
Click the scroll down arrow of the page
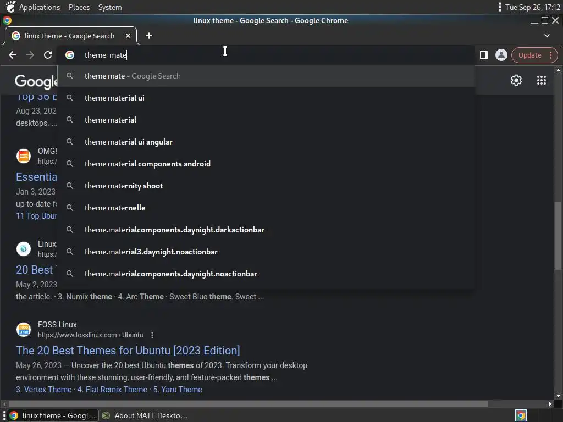tap(558, 396)
